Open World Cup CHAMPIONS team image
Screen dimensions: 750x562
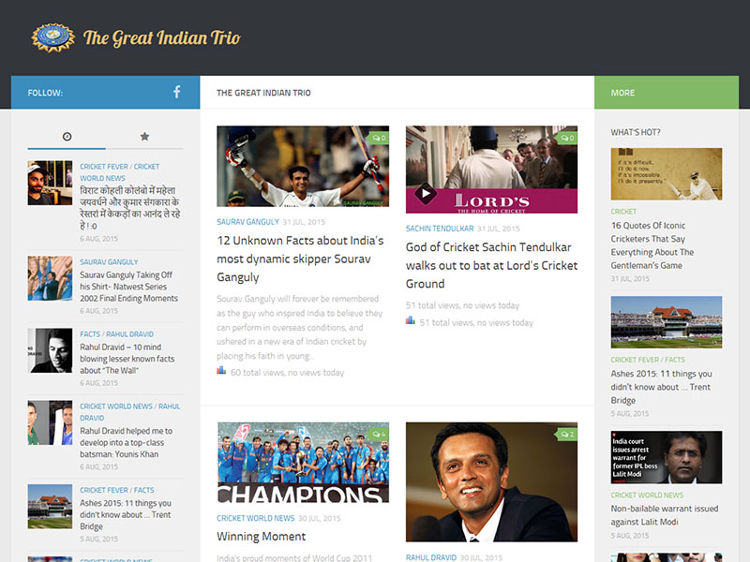303,463
